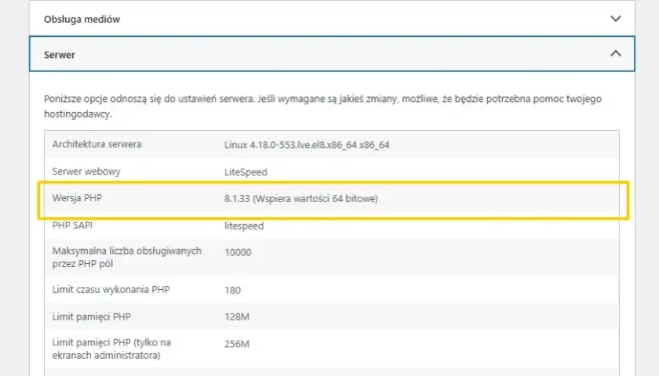This screenshot has width=659, height=376.
Task: Click the admin screens memory limit label
Action: click(111, 349)
